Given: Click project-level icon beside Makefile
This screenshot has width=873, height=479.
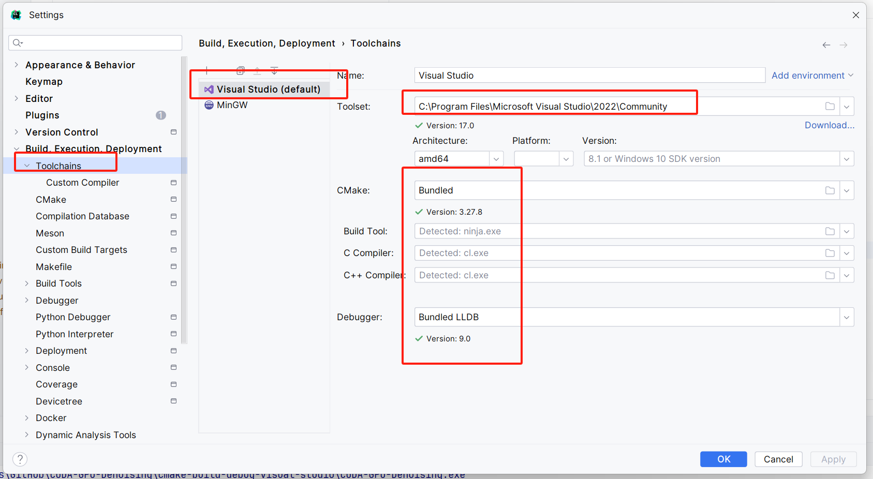Looking at the screenshot, I should coord(174,266).
